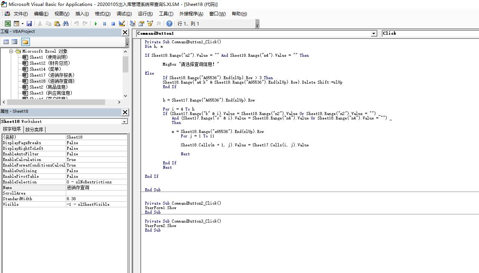Toggle Design Mode icon
The image size is (479, 273).
tap(122, 24)
